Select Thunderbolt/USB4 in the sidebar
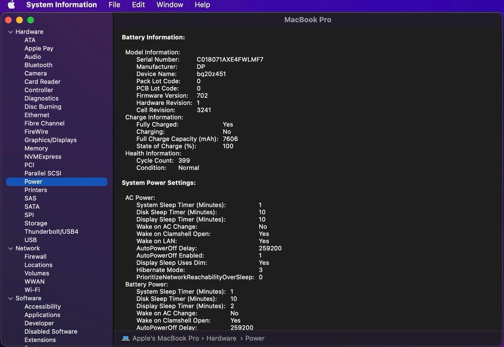Image resolution: width=504 pixels, height=347 pixels. coord(51,232)
